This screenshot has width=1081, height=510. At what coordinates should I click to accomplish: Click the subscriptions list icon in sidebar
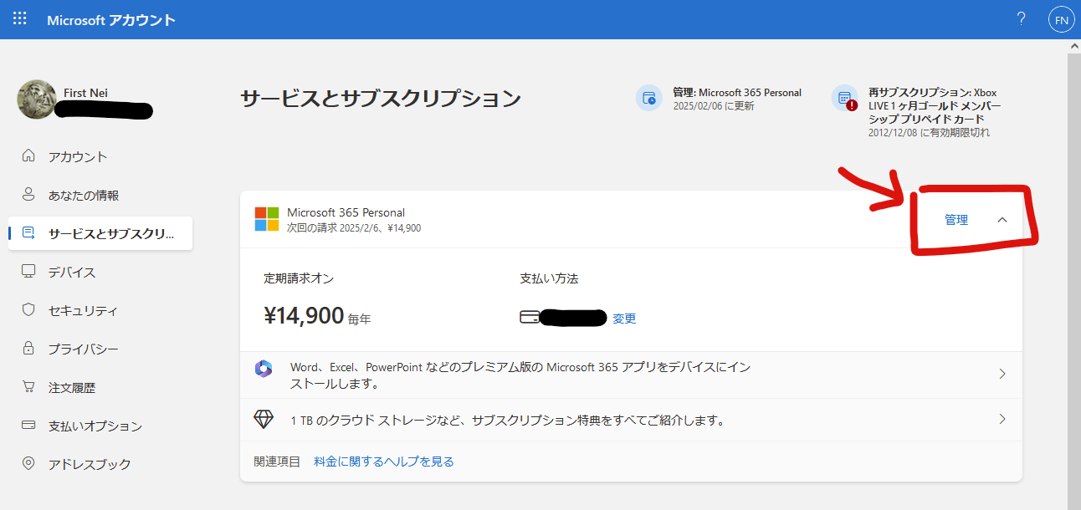tap(29, 233)
